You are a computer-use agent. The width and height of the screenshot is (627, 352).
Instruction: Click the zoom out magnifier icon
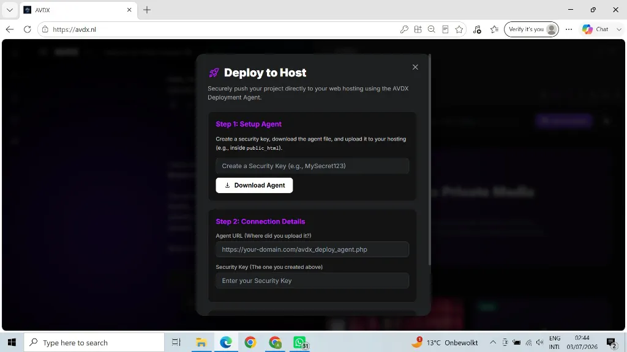pyautogui.click(x=432, y=29)
